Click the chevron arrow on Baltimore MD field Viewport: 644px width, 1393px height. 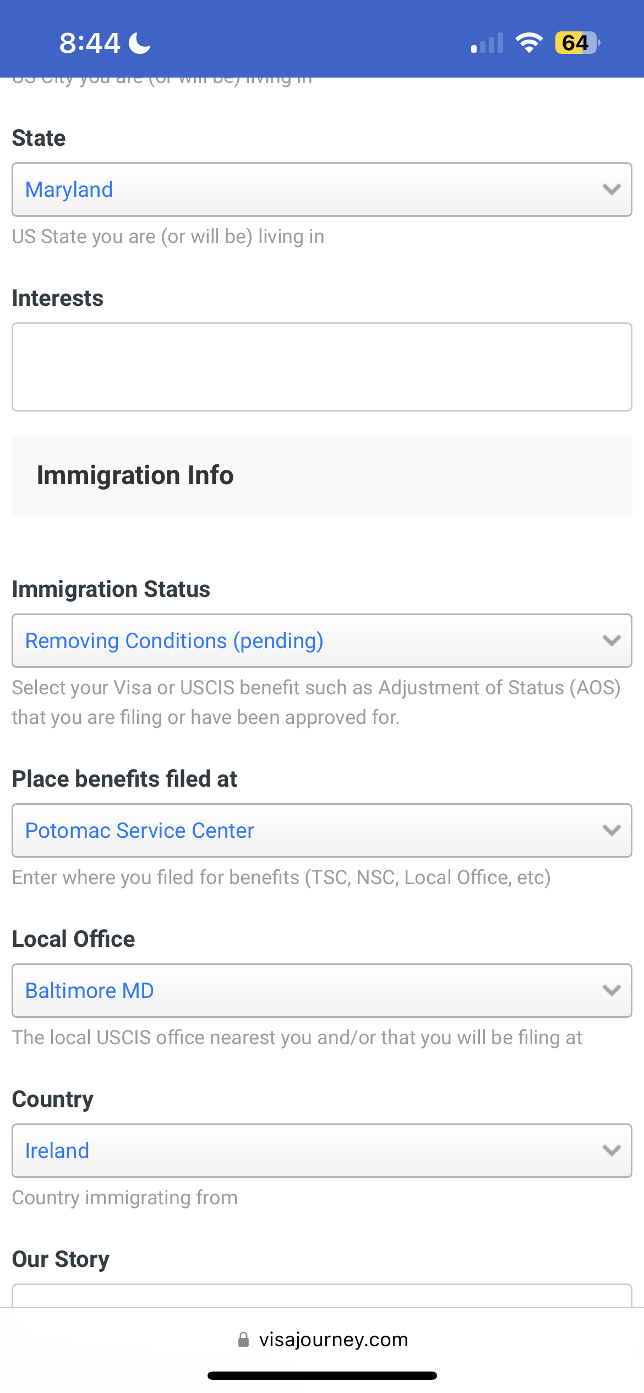pos(612,990)
